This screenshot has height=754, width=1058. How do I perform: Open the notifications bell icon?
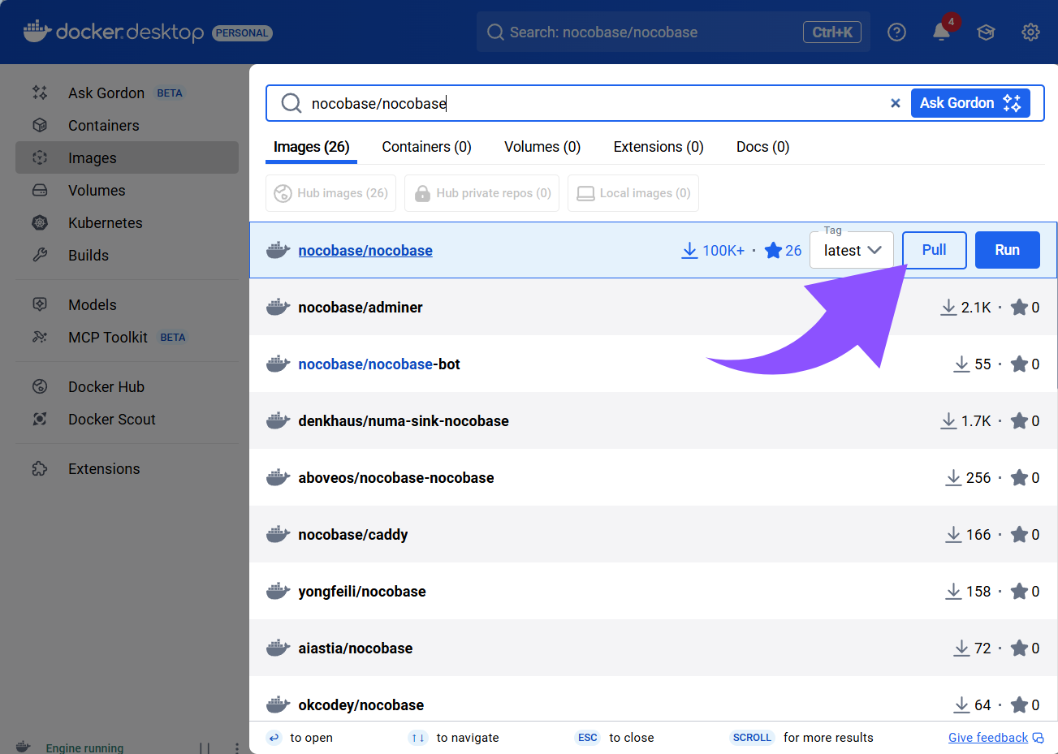click(941, 32)
